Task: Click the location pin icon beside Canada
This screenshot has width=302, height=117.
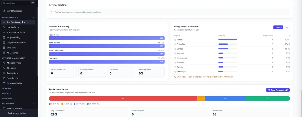Action: pos(175,49)
